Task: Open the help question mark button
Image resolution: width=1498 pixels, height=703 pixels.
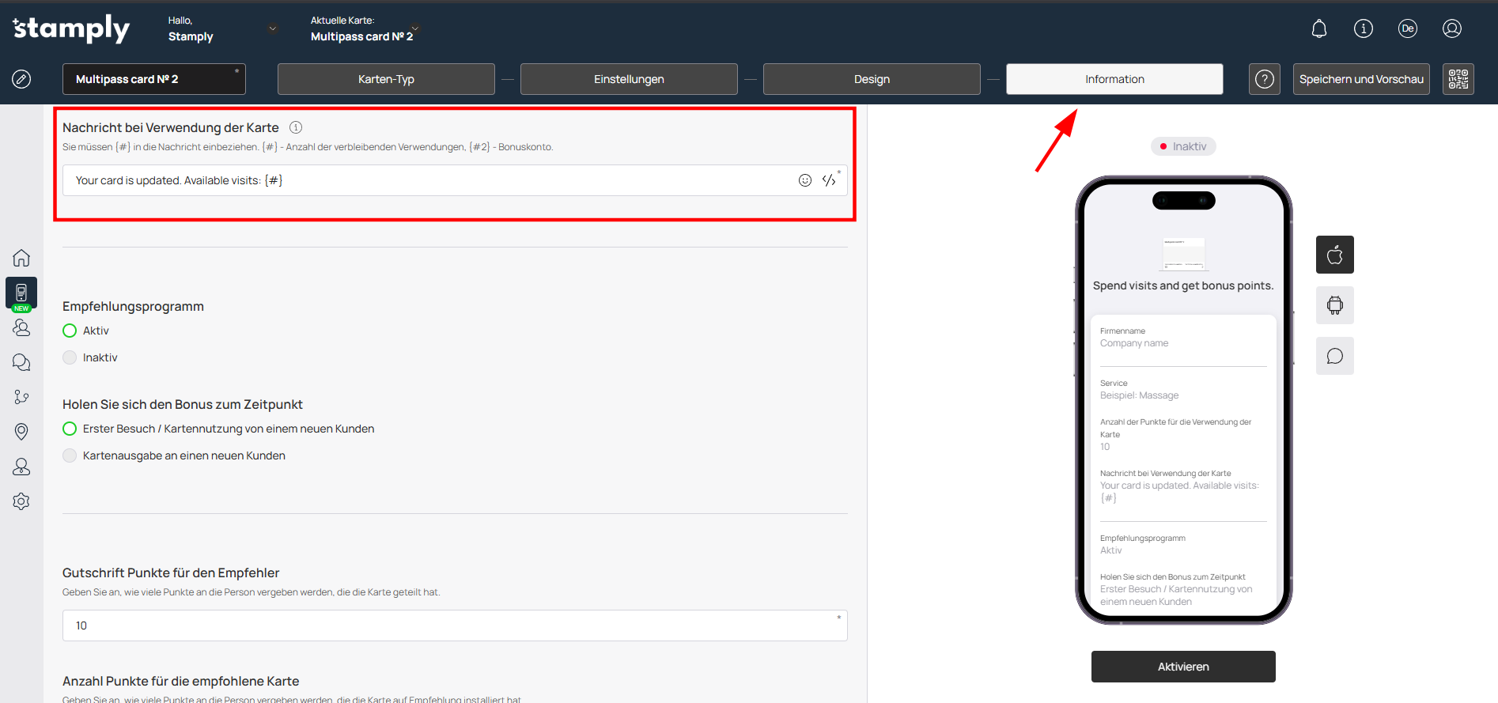Action: [x=1264, y=79]
